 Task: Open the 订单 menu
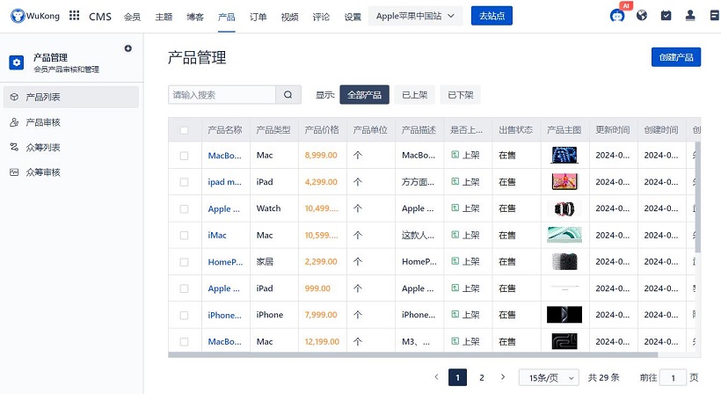pos(258,17)
